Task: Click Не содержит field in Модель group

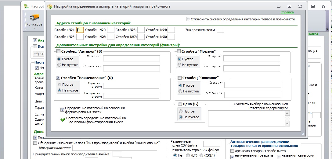Action: 252,68
